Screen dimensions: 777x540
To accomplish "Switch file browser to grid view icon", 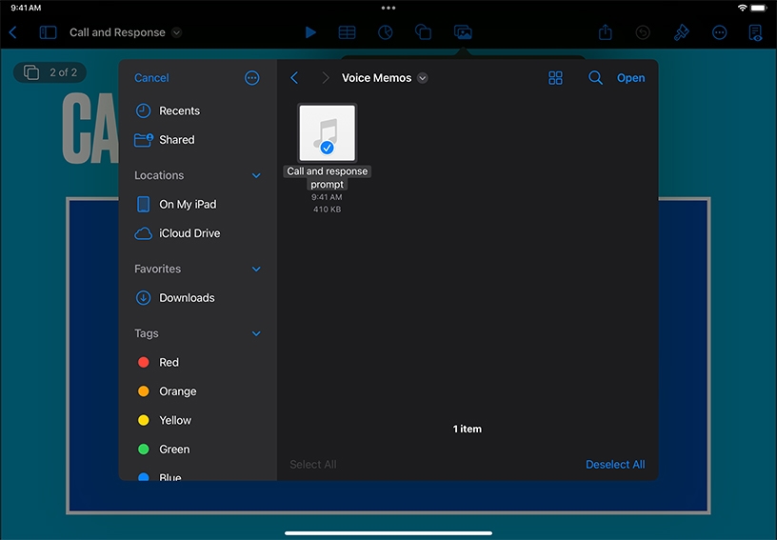I will 556,78.
